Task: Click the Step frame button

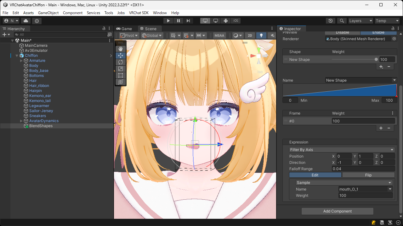Action: coord(188,21)
